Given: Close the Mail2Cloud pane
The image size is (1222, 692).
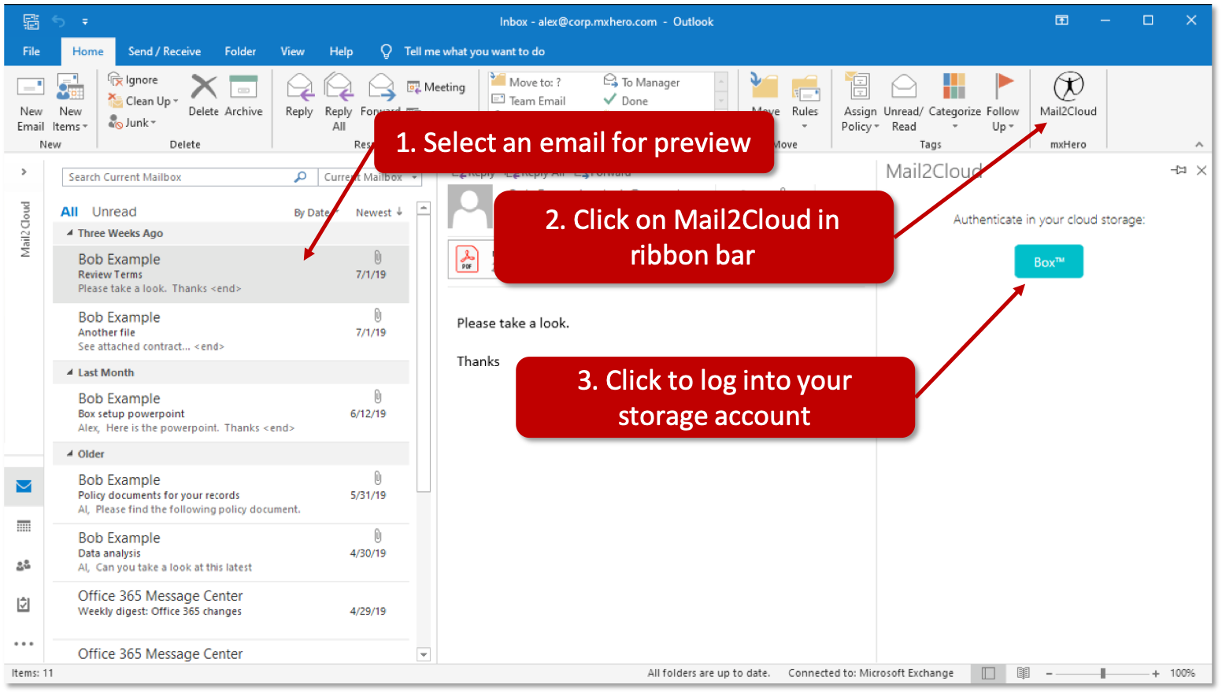Looking at the screenshot, I should pos(1202,170).
